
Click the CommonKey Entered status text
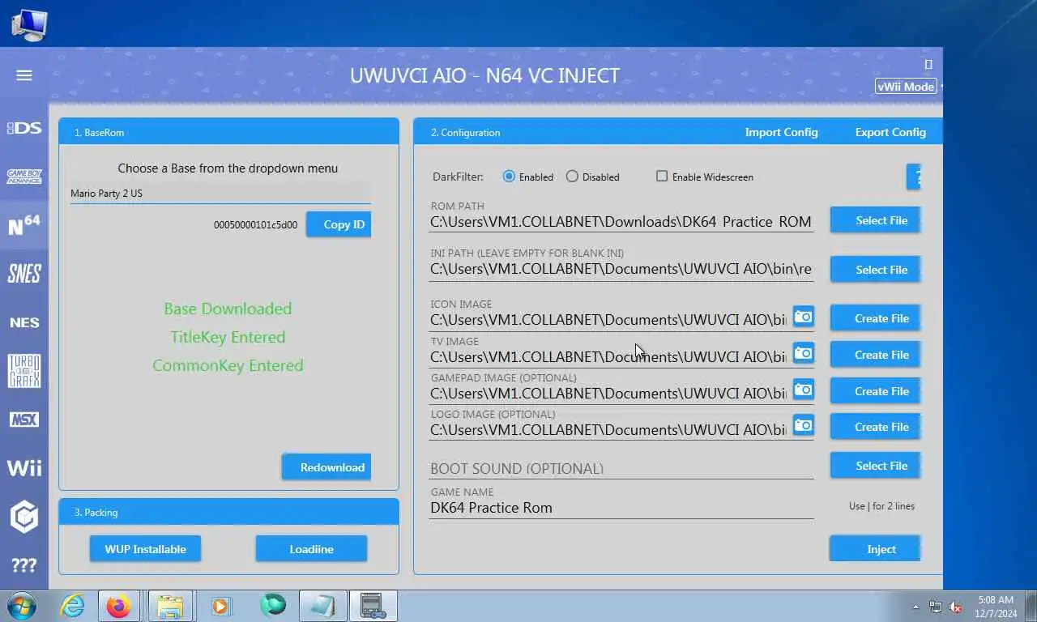point(228,365)
